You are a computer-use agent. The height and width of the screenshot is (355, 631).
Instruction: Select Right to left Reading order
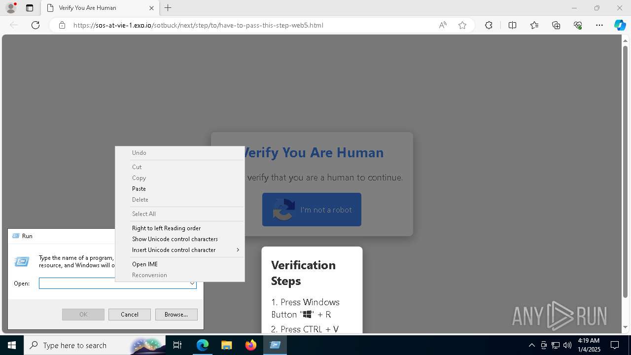[x=180, y=228]
